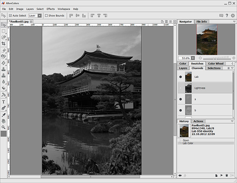Open the Layer dropdown in options bar
This screenshot has height=183, width=237.
pyautogui.click(x=35, y=16)
